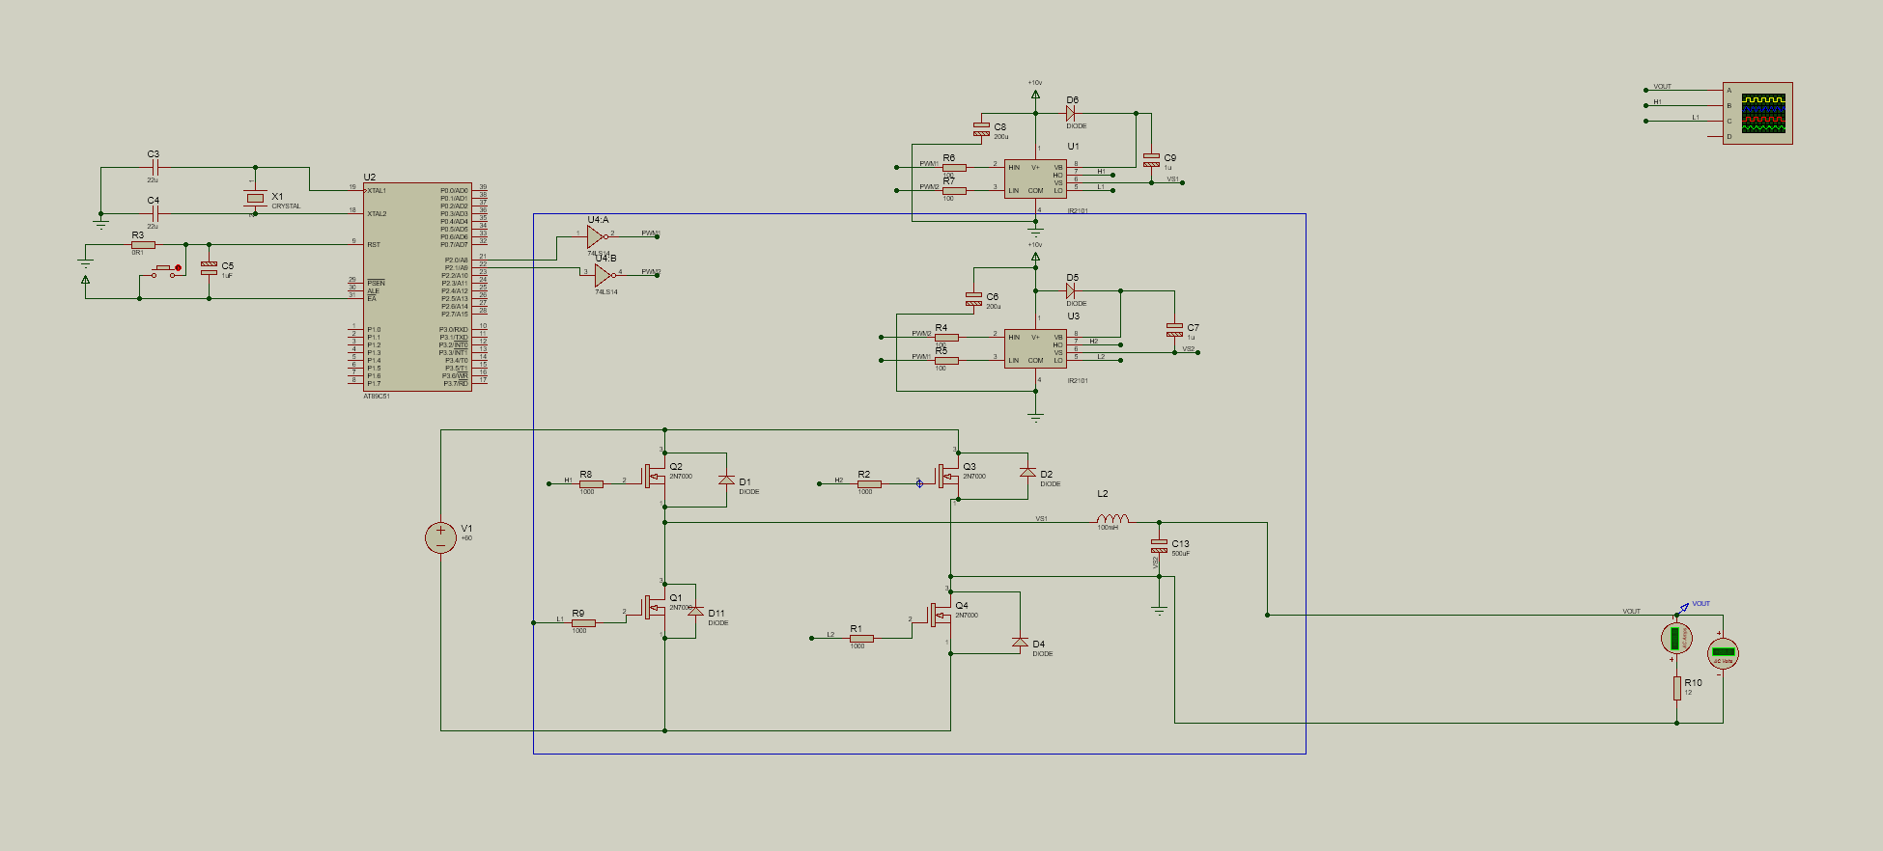Select inductor L2

point(1112,519)
